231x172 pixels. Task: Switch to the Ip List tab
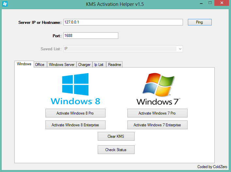(99, 65)
